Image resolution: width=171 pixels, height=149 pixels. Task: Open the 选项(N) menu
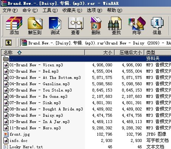95,10
